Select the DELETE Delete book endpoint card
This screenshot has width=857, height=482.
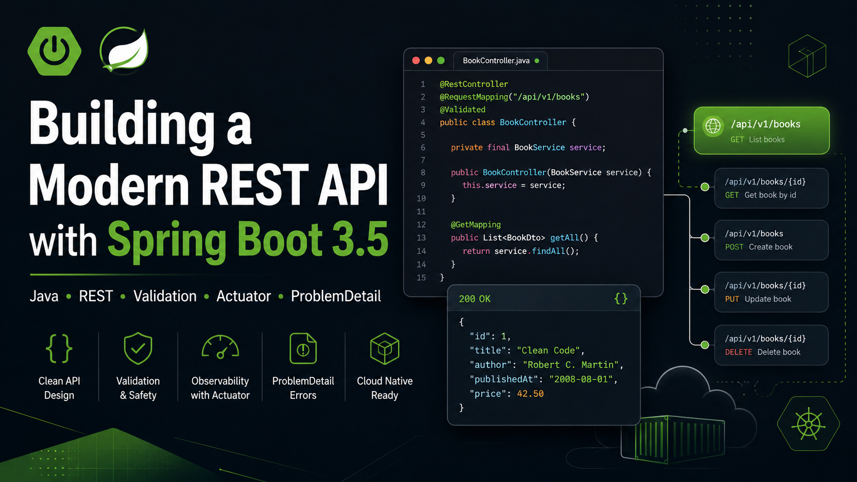pyautogui.click(x=771, y=345)
